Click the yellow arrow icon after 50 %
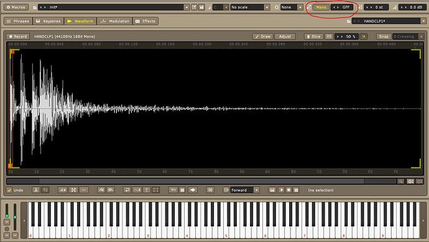The width and height of the screenshot is (429, 242). coord(364,37)
